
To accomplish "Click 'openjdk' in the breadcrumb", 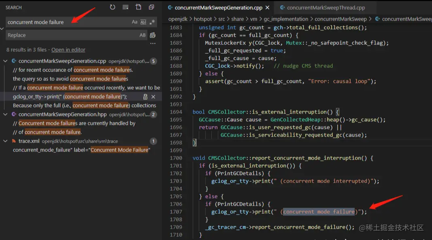I will 178,19.
